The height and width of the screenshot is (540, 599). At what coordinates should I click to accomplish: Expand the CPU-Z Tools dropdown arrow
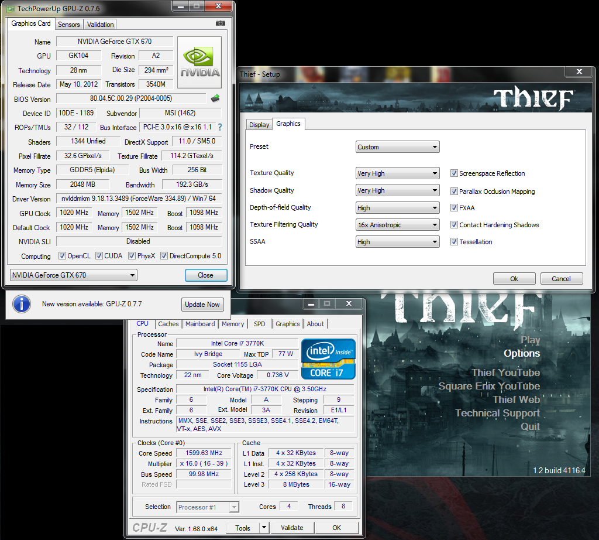tap(264, 528)
